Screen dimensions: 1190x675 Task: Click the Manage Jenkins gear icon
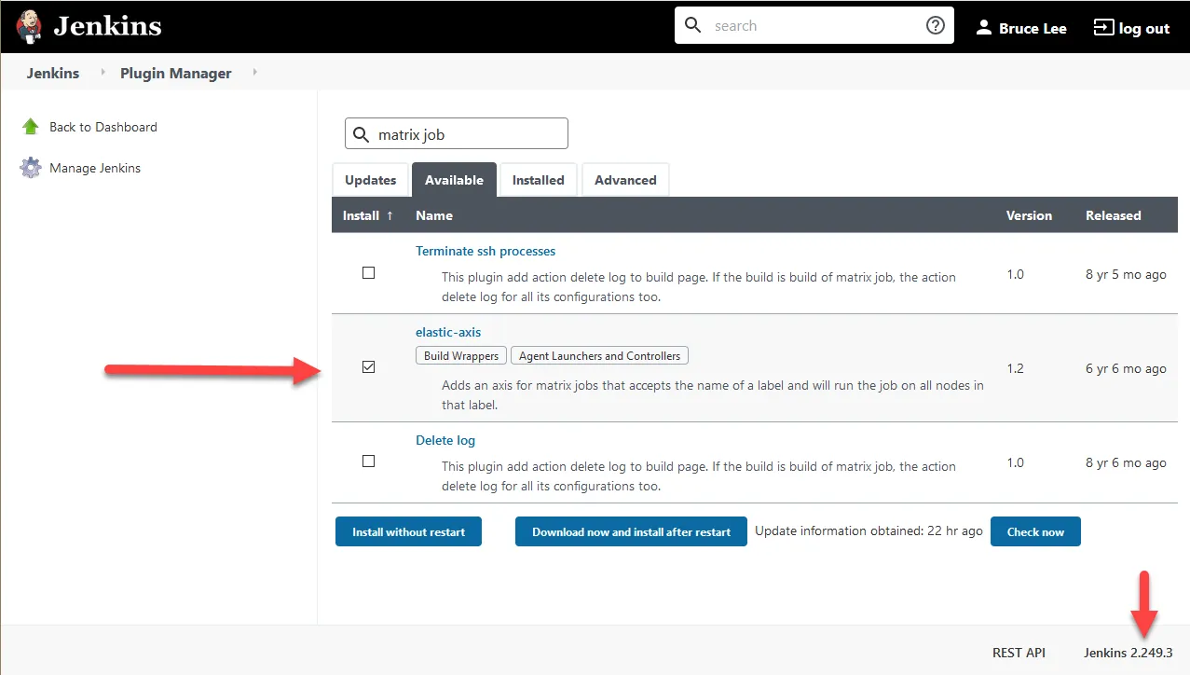point(31,168)
